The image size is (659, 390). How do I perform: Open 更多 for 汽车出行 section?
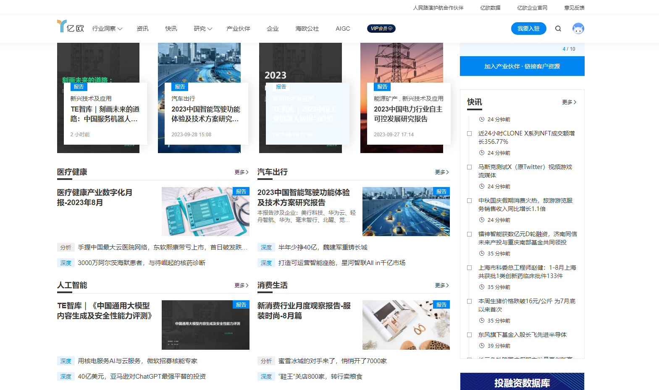pos(442,172)
